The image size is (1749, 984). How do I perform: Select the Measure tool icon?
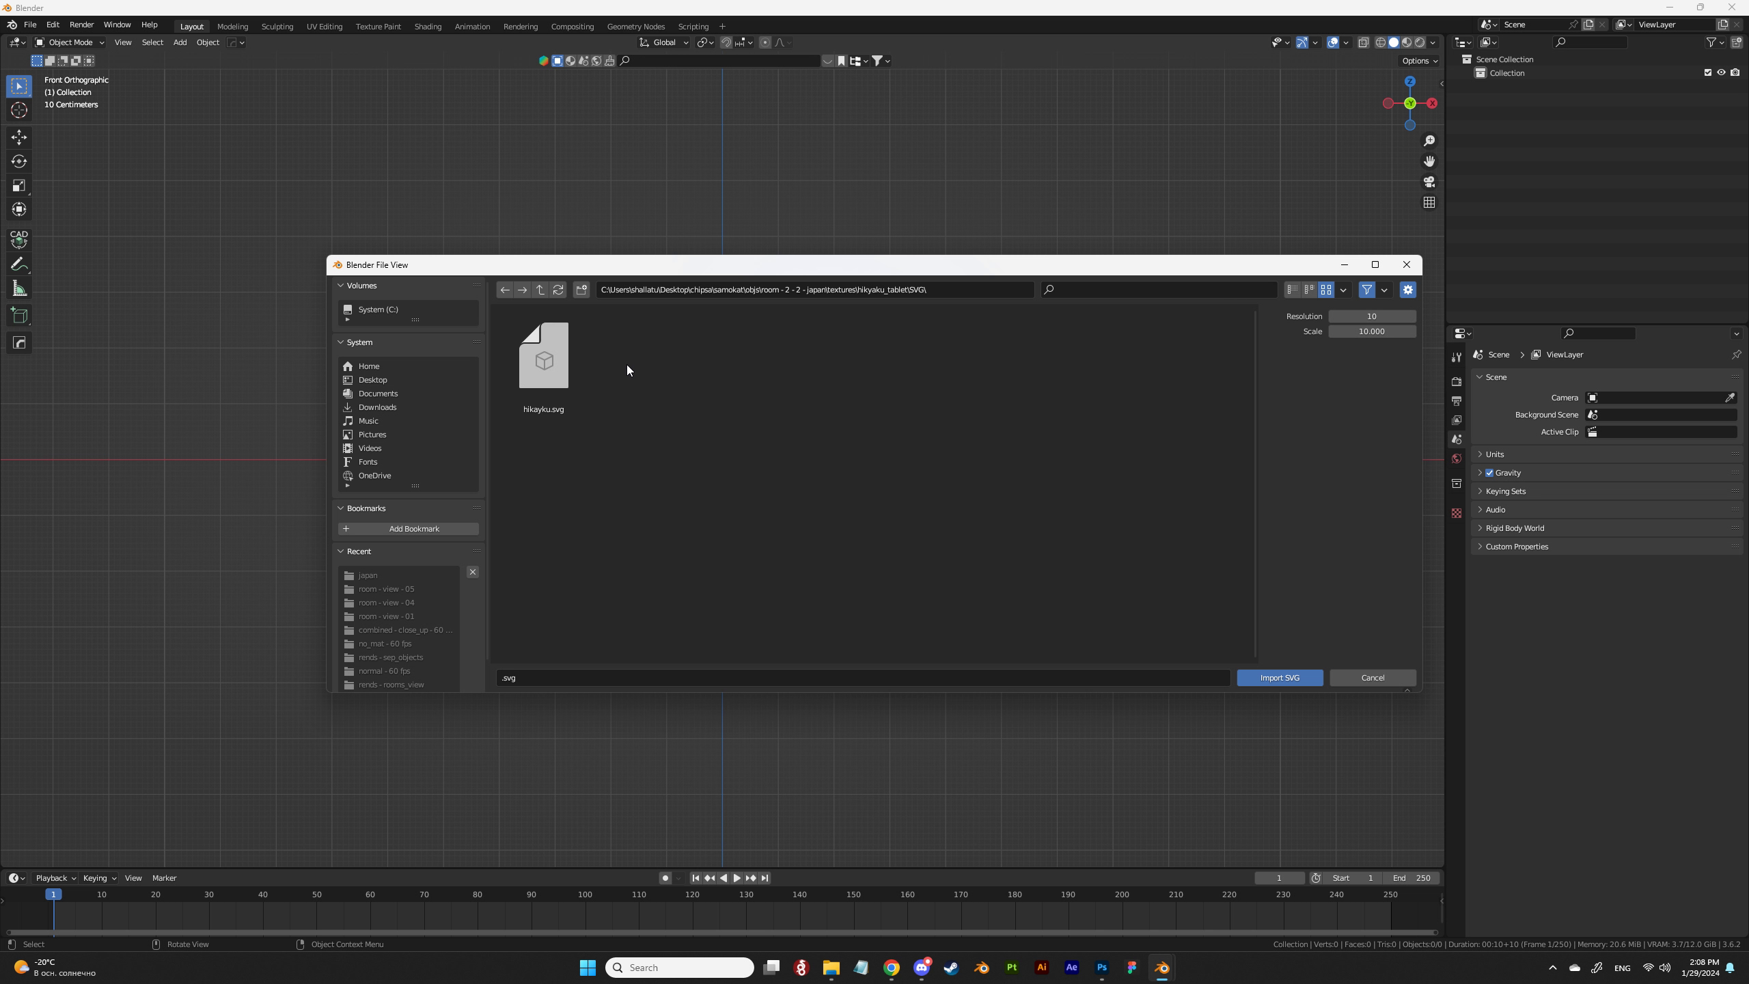coord(19,289)
